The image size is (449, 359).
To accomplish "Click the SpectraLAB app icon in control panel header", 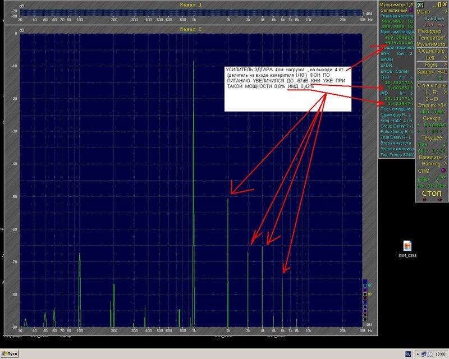I will 420,4.
